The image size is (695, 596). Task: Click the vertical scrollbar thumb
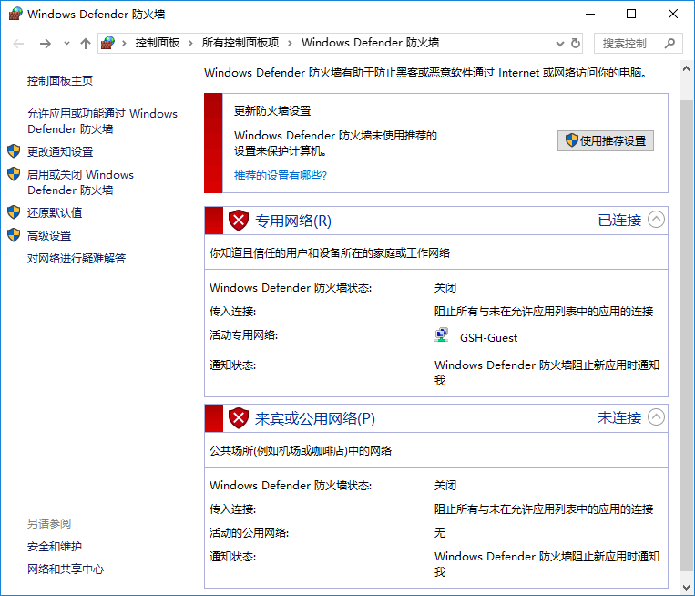click(x=686, y=335)
